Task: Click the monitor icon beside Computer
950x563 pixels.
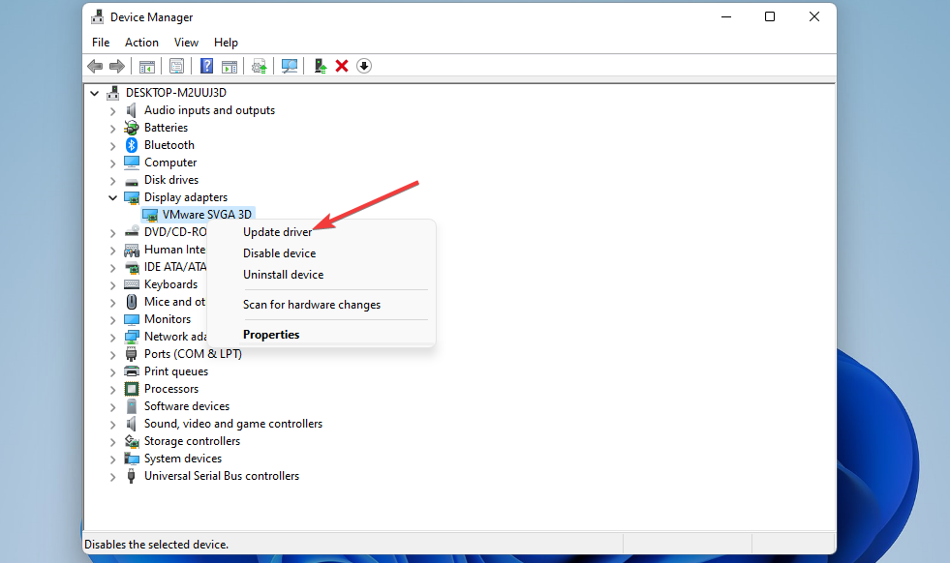Action: [132, 163]
